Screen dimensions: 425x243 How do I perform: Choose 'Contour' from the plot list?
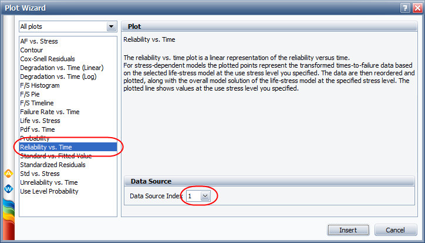click(x=32, y=50)
